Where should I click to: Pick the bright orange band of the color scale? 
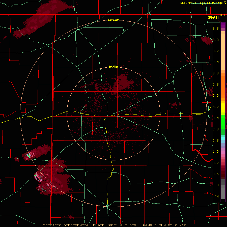223,87
